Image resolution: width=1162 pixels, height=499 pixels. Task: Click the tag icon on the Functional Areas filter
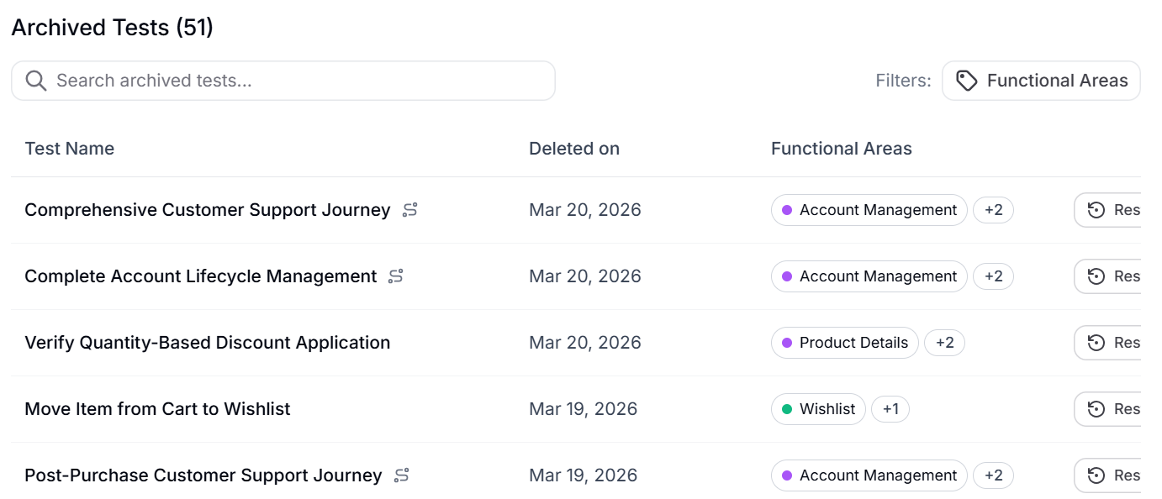coord(967,80)
